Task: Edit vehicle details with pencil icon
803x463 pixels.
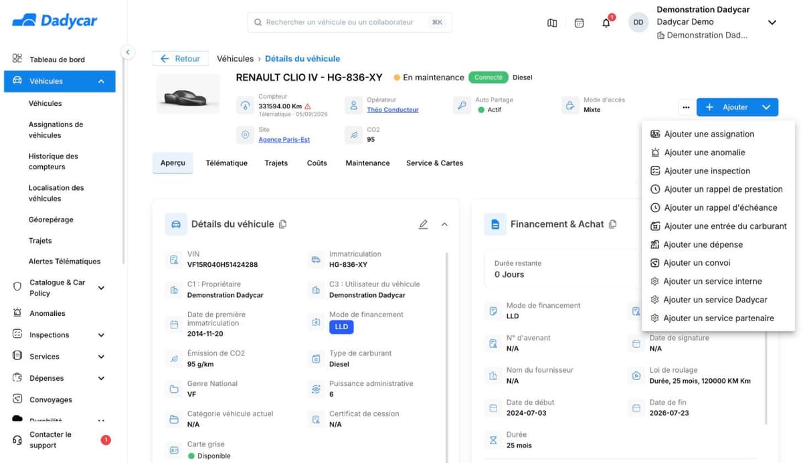Action: tap(423, 224)
